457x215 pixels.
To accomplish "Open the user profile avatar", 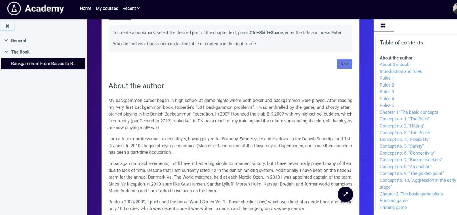I will click(455, 9).
